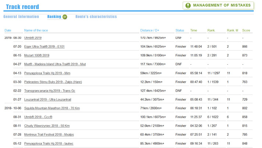Click time 04:32:06 in Chudy Wawrzyniec row
Viewport: 262px width, 148px height.
196,126
